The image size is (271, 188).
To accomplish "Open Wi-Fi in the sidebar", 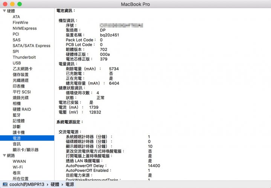I will (18, 167).
